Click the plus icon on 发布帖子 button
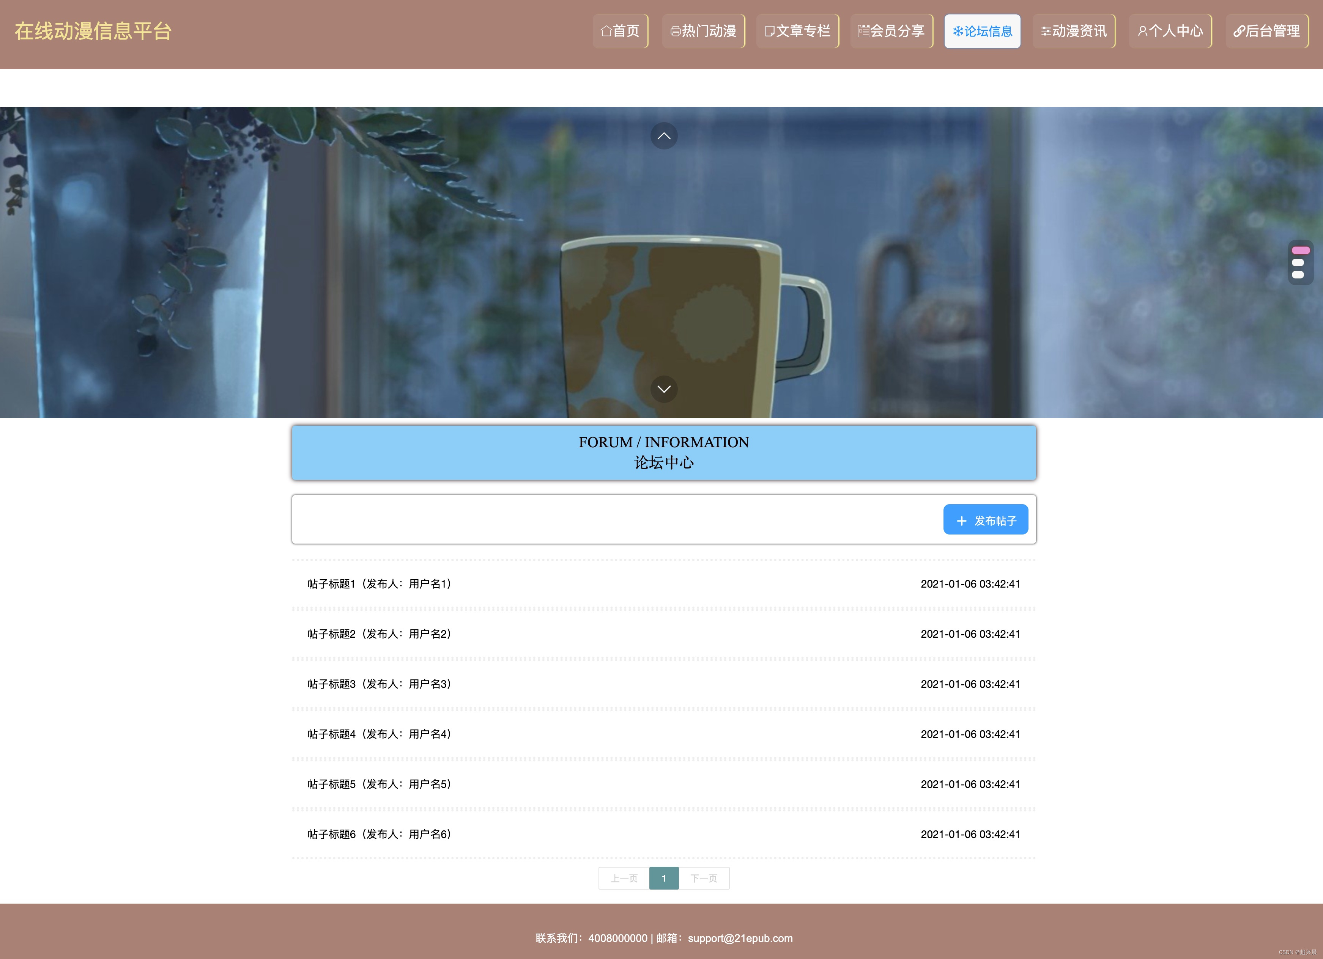This screenshot has width=1323, height=959. 961,520
